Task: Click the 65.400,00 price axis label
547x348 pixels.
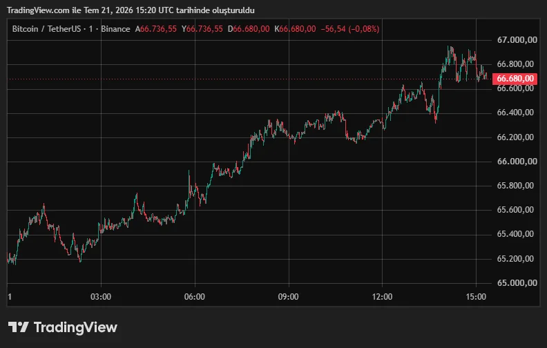Action: pos(515,234)
